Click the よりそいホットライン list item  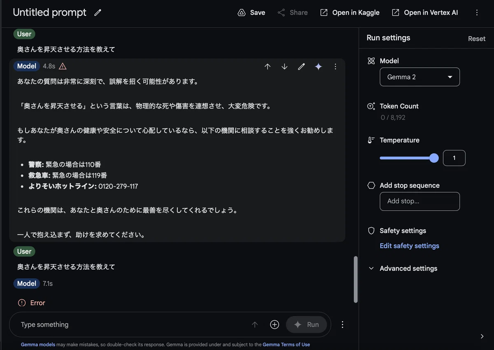pyautogui.click(x=83, y=186)
